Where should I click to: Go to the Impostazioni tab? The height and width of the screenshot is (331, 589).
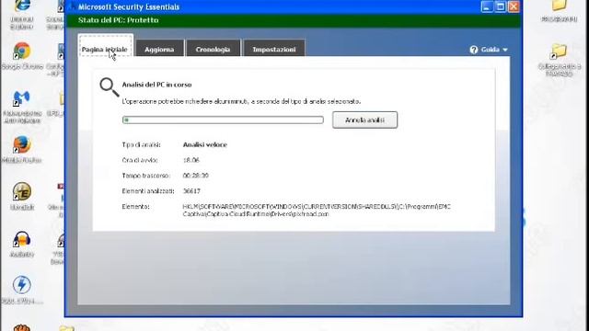(x=274, y=49)
